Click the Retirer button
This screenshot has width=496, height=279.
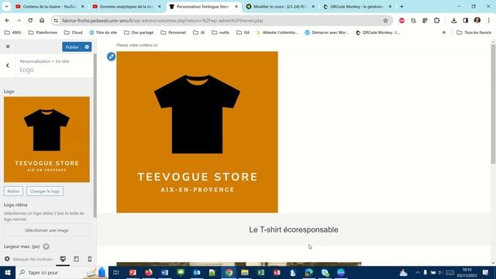(13, 191)
